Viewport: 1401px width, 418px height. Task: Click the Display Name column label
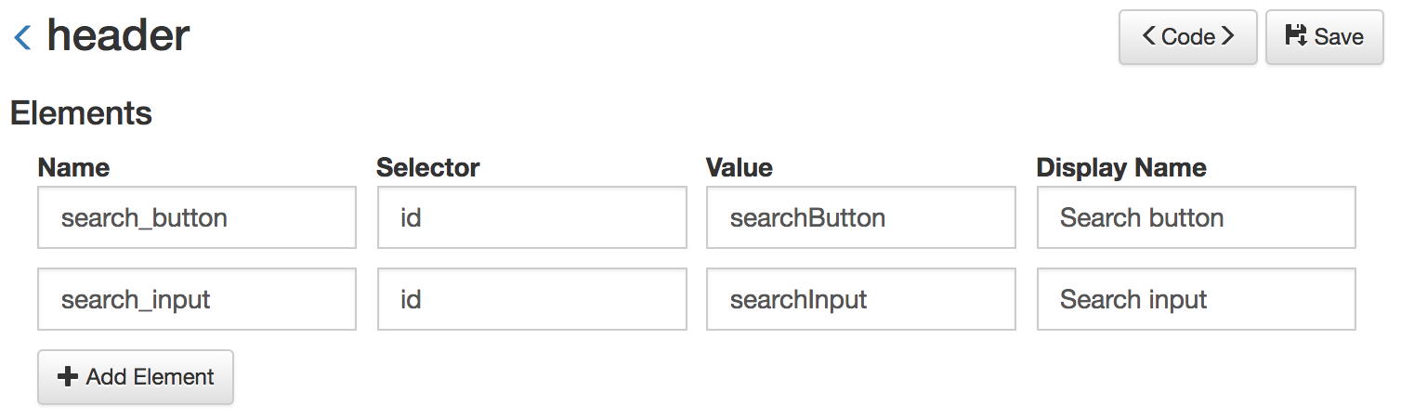[x=1121, y=167]
